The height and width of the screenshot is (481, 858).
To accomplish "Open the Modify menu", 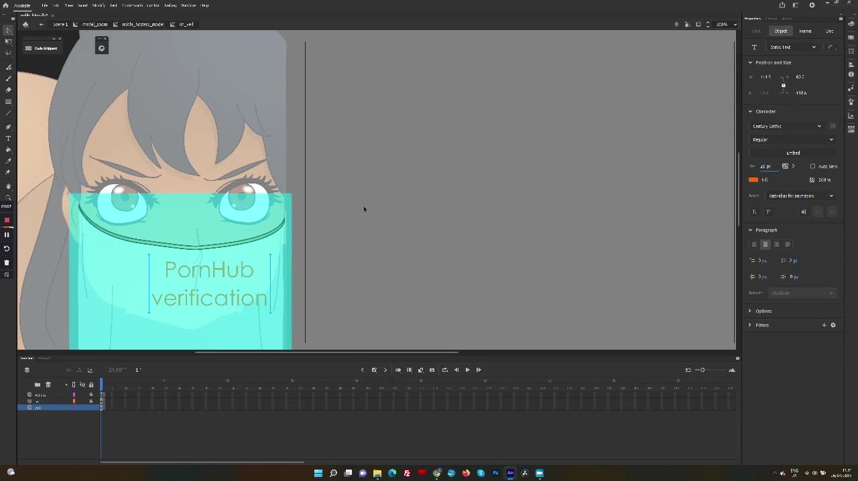I will pyautogui.click(x=99, y=5).
